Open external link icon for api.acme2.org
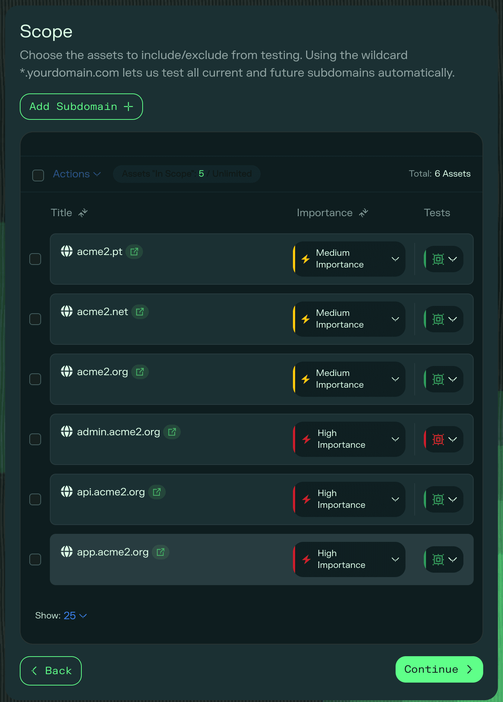The width and height of the screenshot is (503, 702). (157, 492)
